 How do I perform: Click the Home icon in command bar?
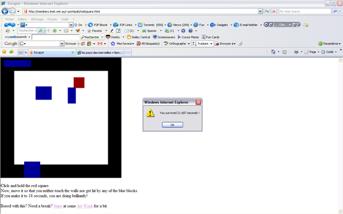[x=273, y=52]
